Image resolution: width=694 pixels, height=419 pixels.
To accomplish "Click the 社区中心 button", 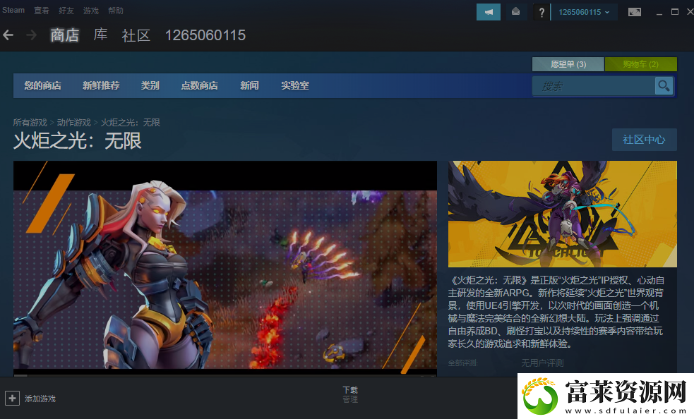I will (x=644, y=140).
